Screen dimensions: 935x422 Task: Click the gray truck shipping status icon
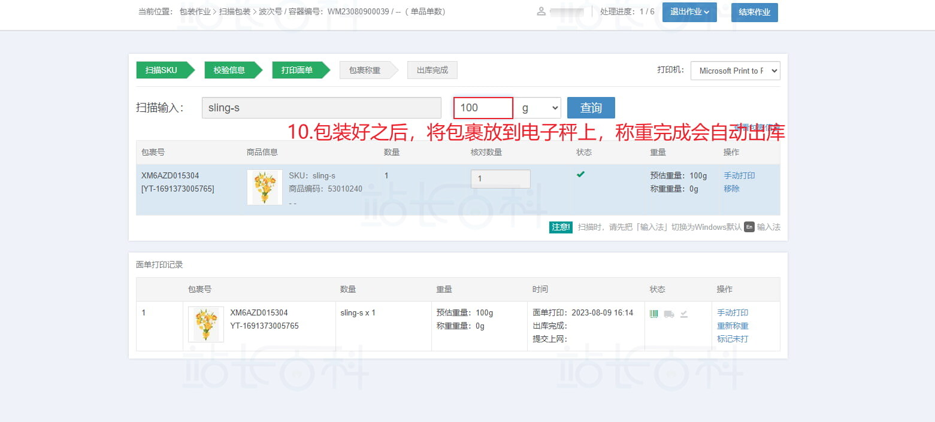click(x=669, y=314)
